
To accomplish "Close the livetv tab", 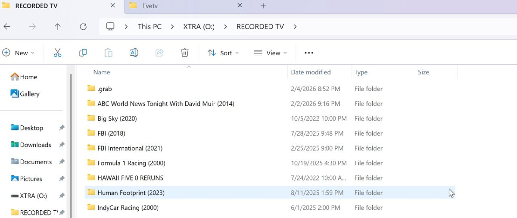I will tap(240, 6).
